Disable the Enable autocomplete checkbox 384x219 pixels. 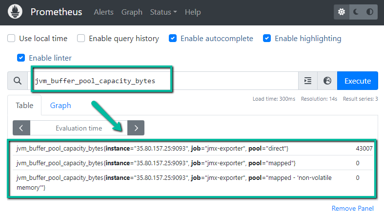pos(173,38)
